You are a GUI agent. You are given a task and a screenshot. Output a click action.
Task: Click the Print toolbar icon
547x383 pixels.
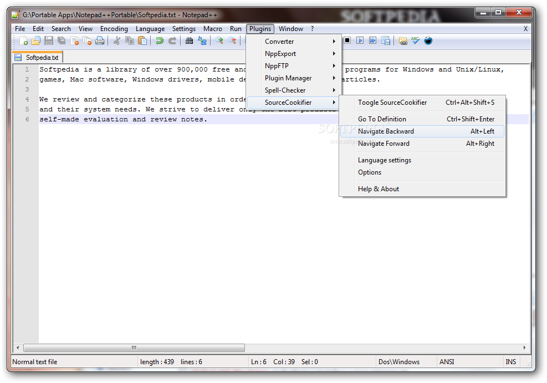tap(100, 41)
